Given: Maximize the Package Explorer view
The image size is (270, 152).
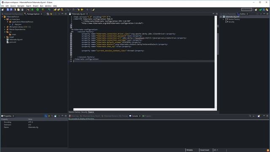Looking at the screenshot, I should tap(66, 14).
